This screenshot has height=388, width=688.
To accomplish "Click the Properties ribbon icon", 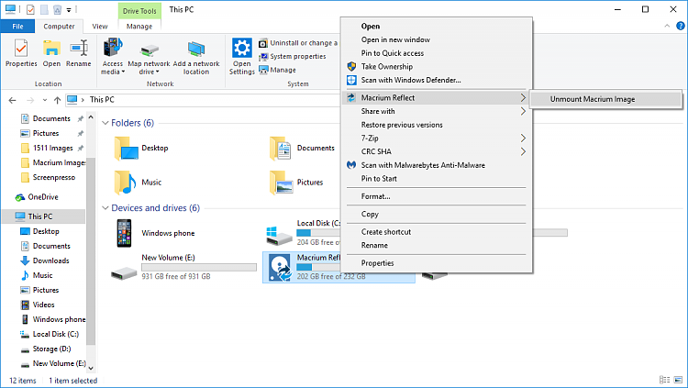I will 21,49.
